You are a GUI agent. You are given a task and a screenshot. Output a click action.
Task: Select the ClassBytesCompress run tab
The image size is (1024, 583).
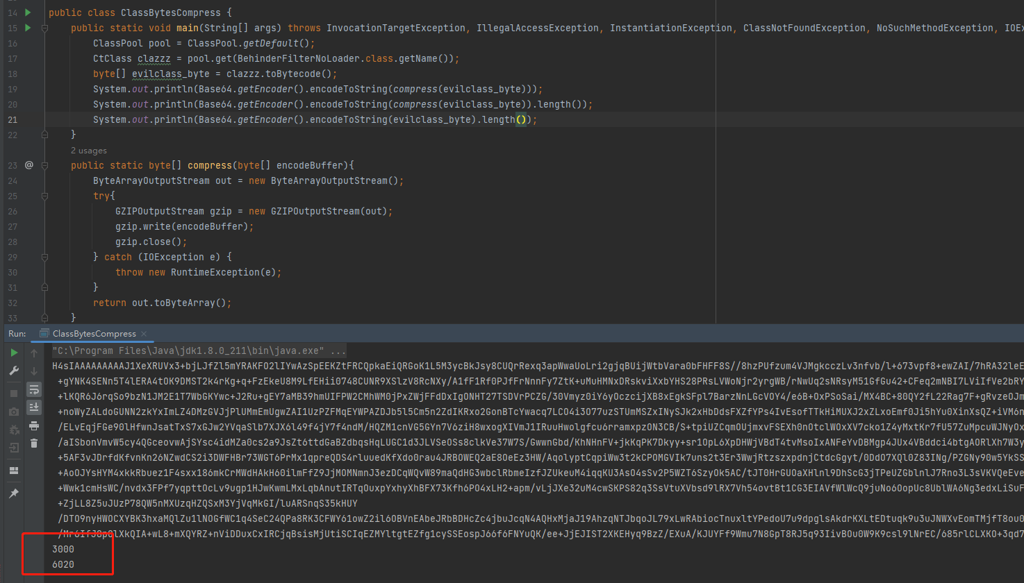coord(94,334)
